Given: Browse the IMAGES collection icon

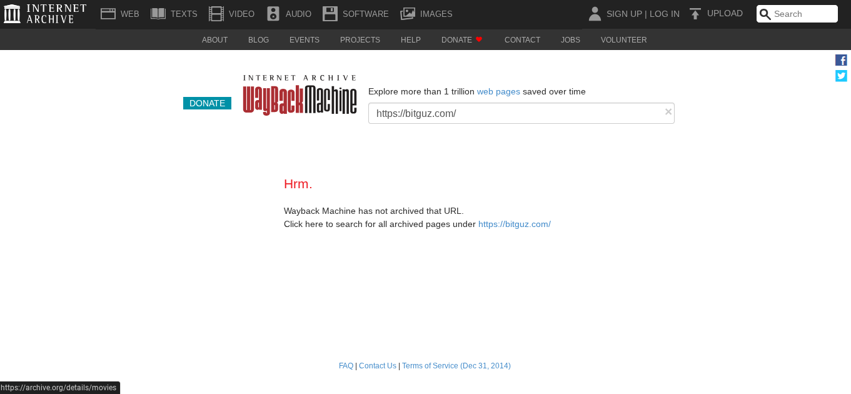Looking at the screenshot, I should [x=408, y=13].
